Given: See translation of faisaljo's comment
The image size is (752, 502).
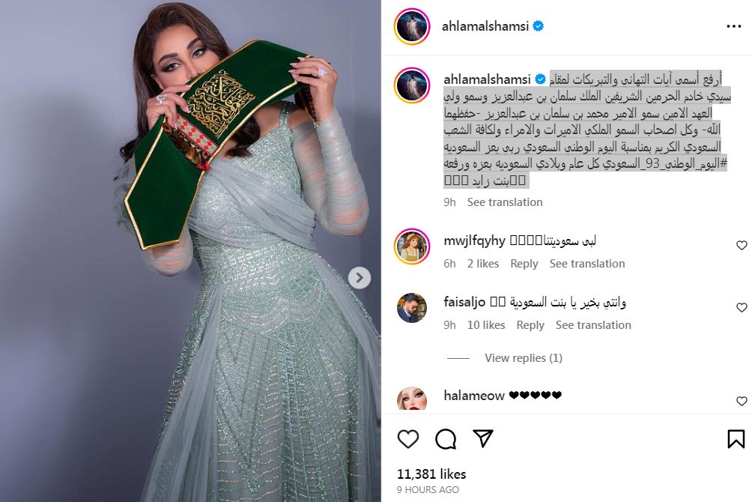Looking at the screenshot, I should pos(593,325).
